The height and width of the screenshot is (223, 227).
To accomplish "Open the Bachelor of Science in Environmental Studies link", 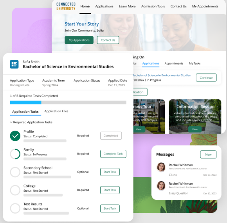I will [x=162, y=76].
